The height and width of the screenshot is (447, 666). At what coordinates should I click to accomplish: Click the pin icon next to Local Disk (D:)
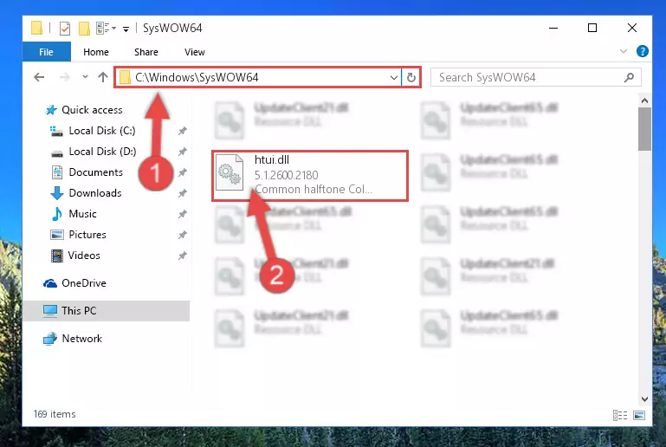(182, 152)
